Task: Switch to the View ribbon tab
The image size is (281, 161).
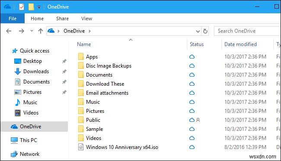Action: pyautogui.click(x=86, y=19)
